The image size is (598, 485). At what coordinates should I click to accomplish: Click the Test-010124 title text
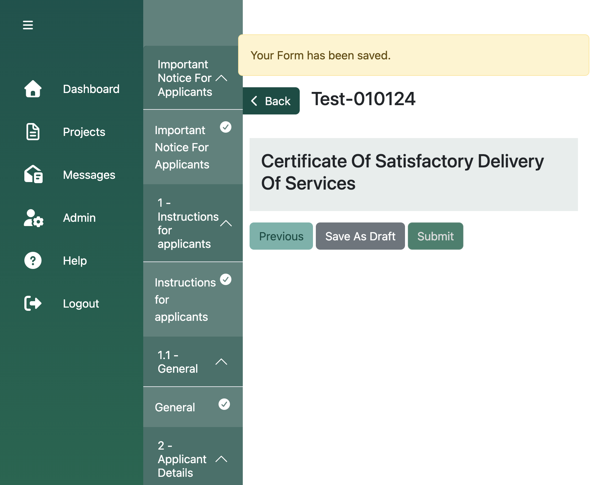pyautogui.click(x=363, y=99)
